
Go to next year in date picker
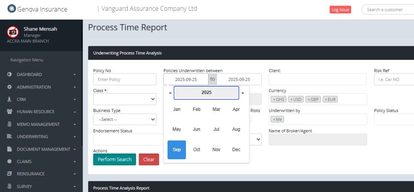[x=243, y=93]
